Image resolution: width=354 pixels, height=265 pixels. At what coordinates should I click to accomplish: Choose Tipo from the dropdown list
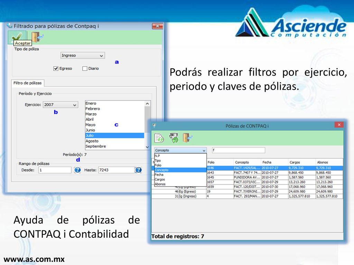coord(180,160)
